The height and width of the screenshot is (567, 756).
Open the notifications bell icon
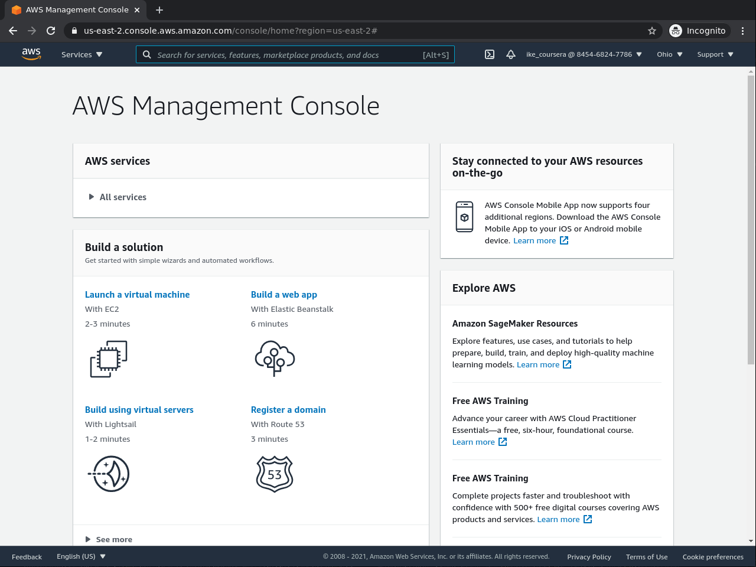[511, 54]
